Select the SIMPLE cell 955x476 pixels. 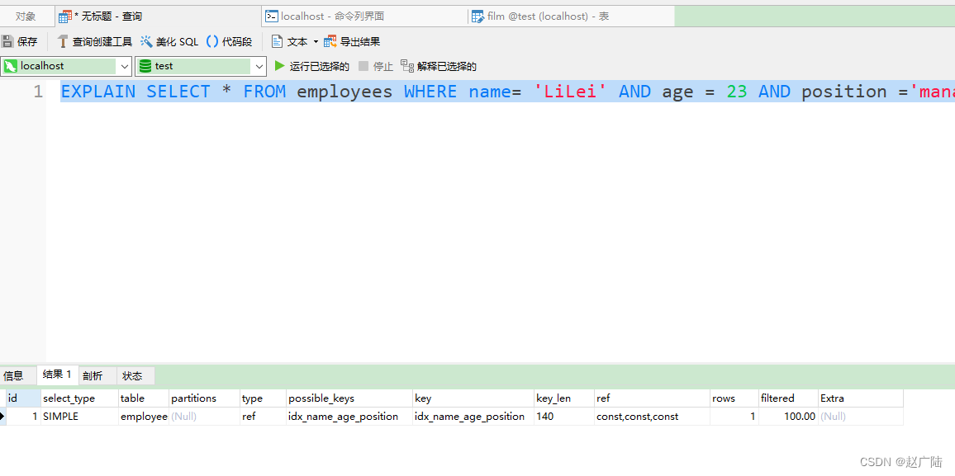click(x=79, y=417)
